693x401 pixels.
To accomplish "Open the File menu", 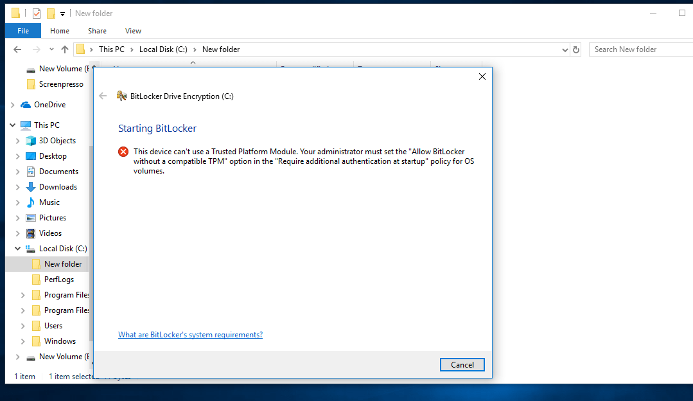I will (22, 30).
